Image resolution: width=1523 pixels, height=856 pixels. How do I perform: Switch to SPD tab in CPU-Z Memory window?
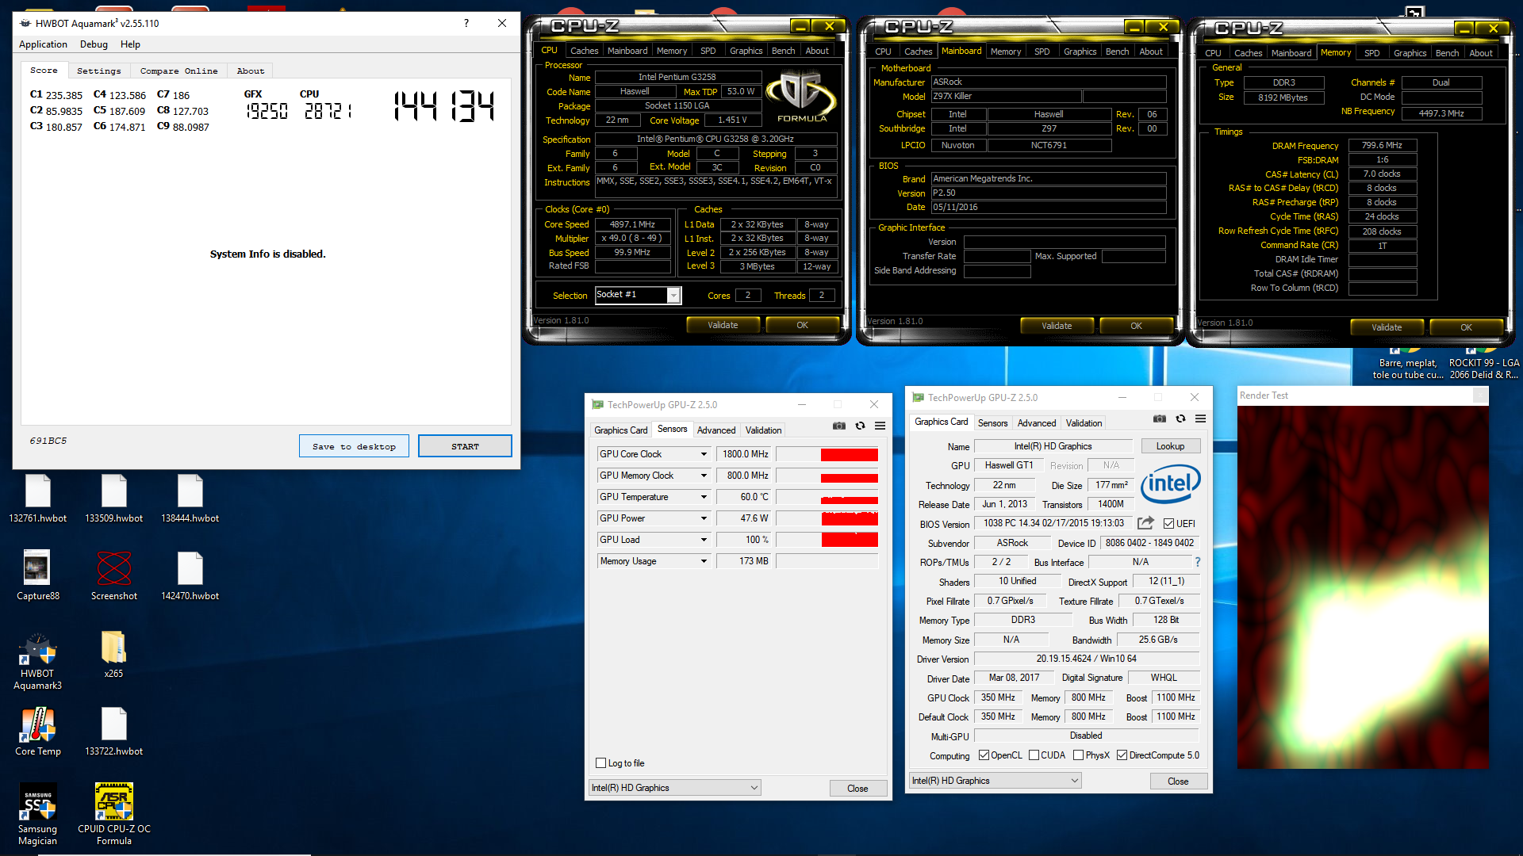[x=1371, y=53]
